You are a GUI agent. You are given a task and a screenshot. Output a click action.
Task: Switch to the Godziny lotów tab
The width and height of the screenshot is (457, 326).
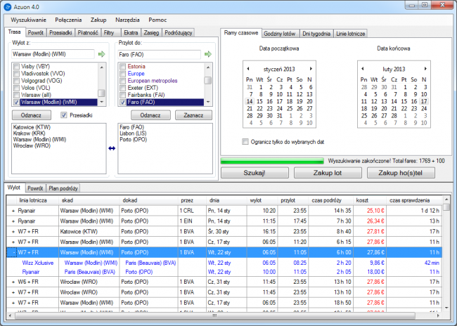tap(281, 33)
